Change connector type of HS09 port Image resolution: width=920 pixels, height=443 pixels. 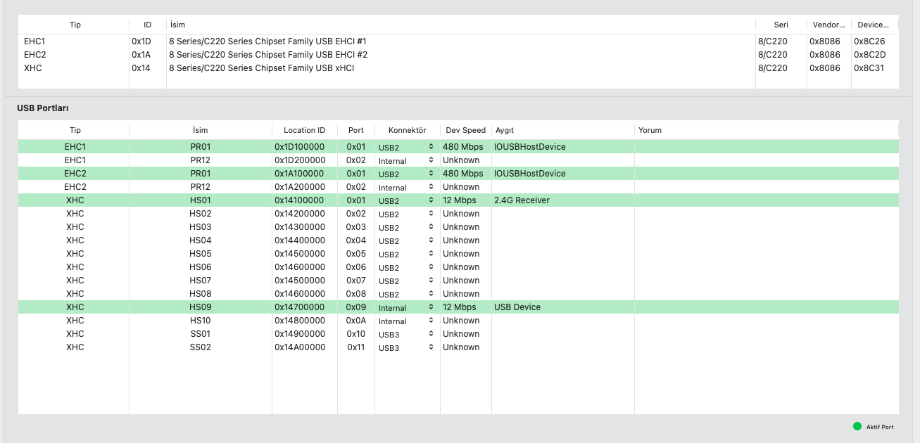pos(407,308)
